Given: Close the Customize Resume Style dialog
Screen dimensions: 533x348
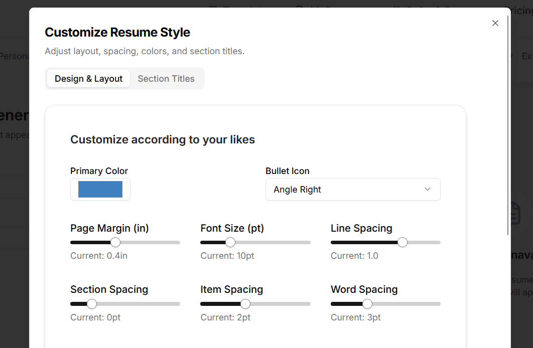Looking at the screenshot, I should (x=495, y=23).
